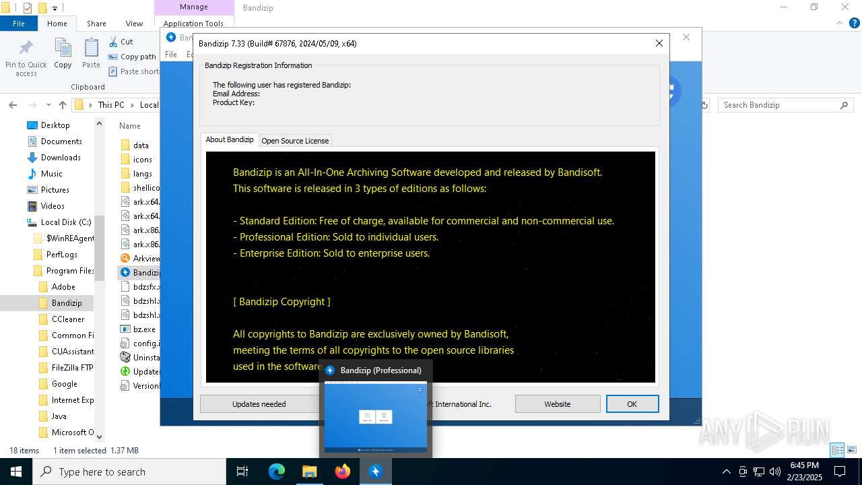Select the Google folder in tree
Viewport: 862px width, 485px height.
[x=64, y=384]
